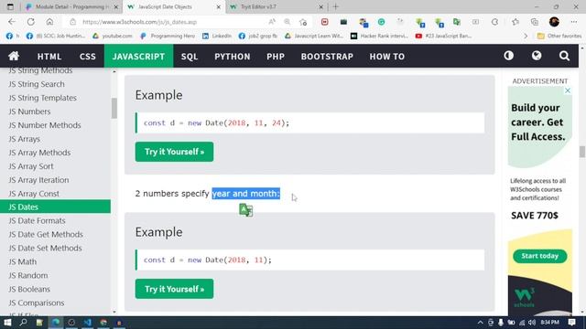The width and height of the screenshot is (586, 329).
Task: Open Windows Start menu
Action: (7, 323)
